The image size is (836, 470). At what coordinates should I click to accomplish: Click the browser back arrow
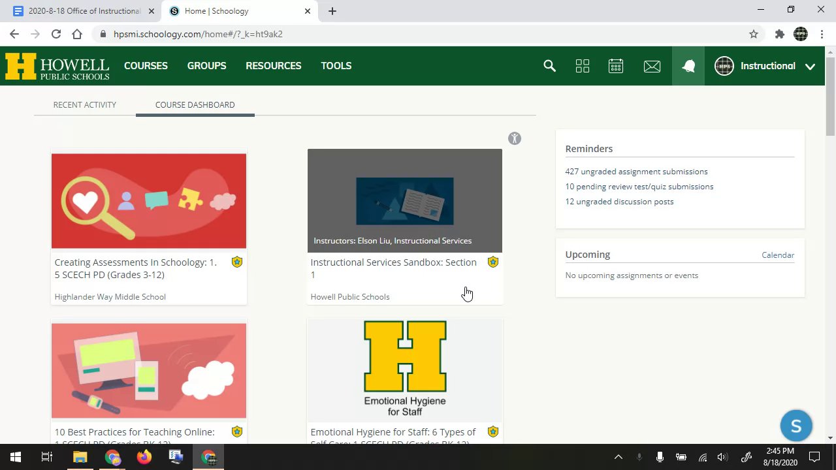[x=14, y=34]
